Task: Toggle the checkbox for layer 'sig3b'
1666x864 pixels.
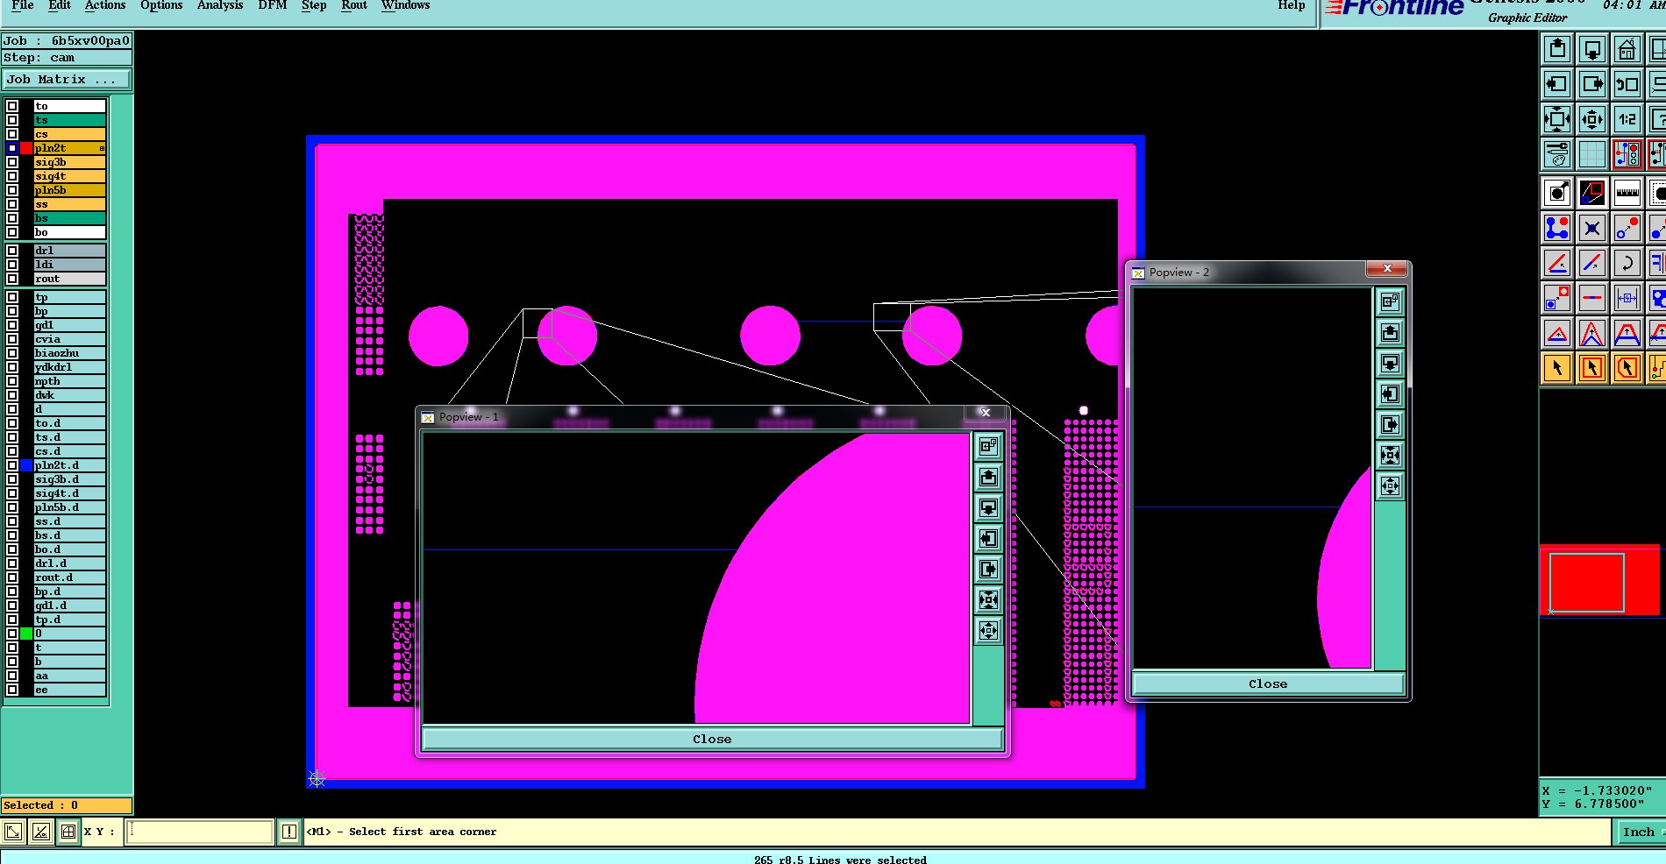Action: click(x=12, y=162)
